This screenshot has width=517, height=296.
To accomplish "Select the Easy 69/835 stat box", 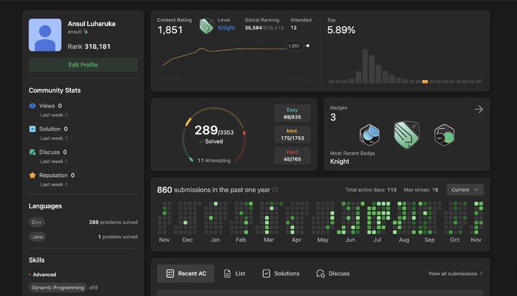I will point(292,113).
